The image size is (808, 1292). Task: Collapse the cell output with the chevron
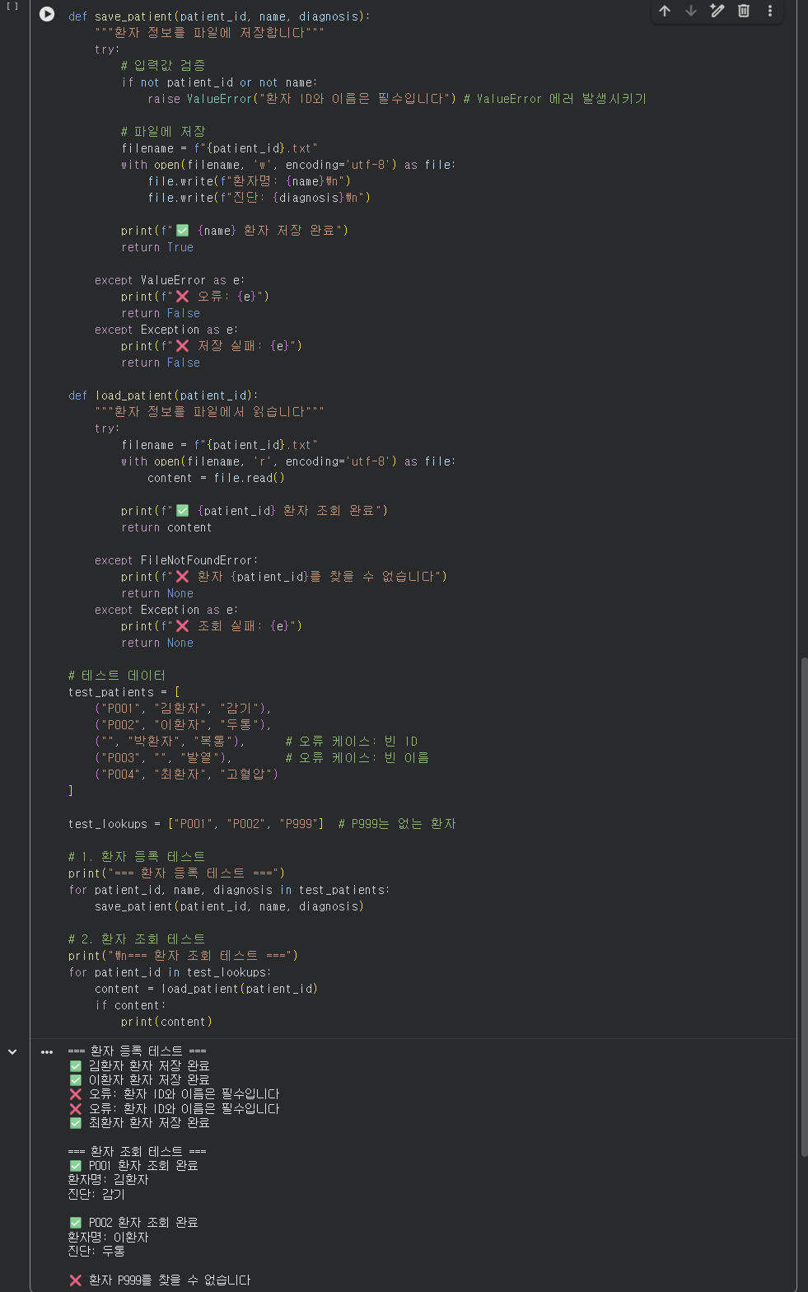click(x=12, y=1052)
